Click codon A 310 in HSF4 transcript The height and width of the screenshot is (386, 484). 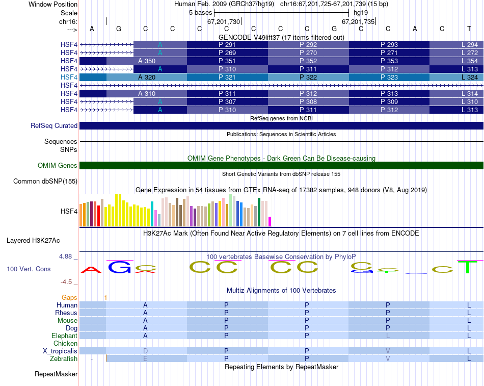click(147, 94)
